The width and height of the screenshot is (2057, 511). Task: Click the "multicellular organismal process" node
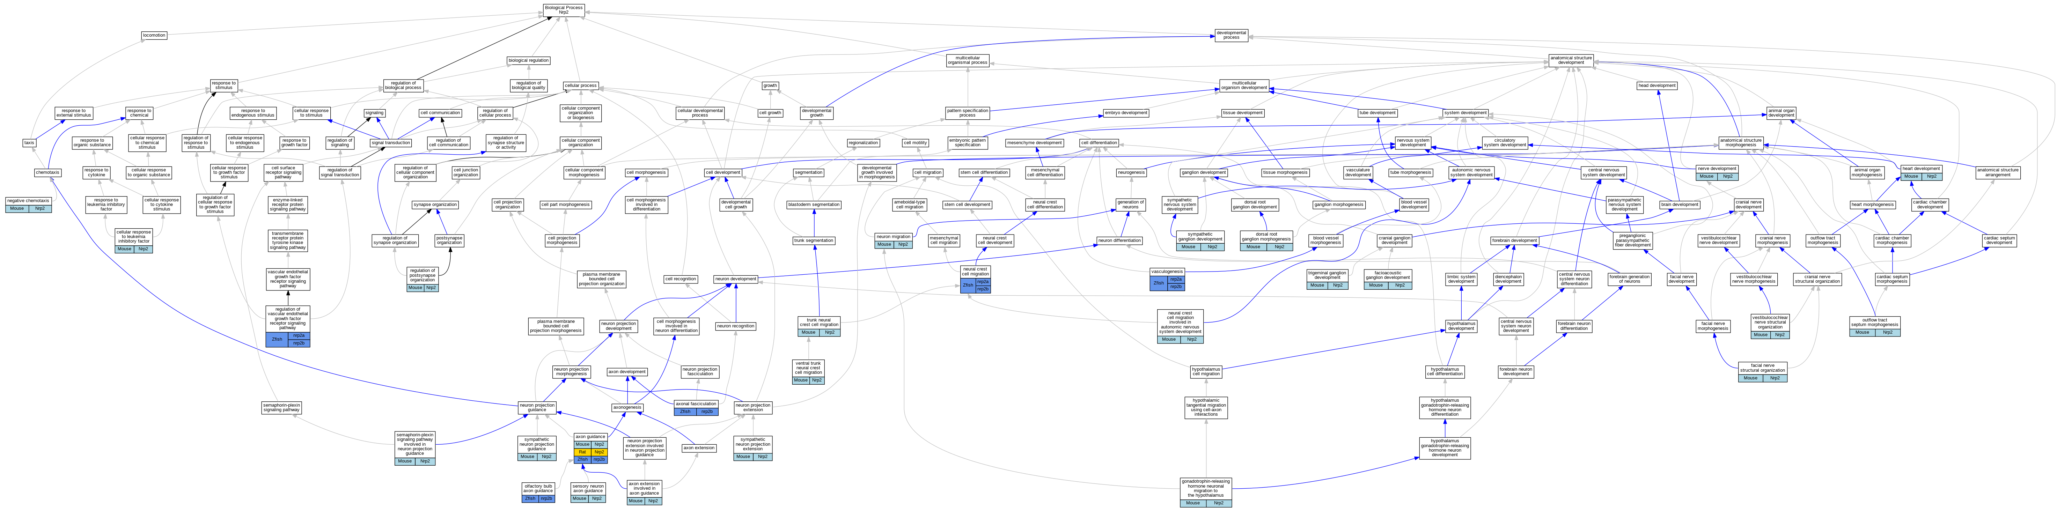968,61
